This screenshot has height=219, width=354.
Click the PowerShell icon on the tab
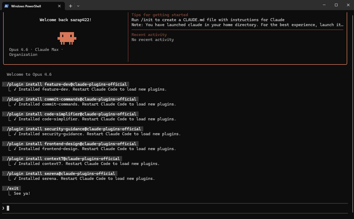click(6, 6)
